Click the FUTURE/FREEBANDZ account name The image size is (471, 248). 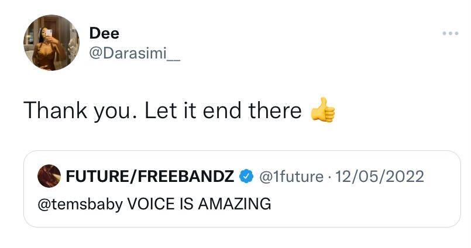150,175
